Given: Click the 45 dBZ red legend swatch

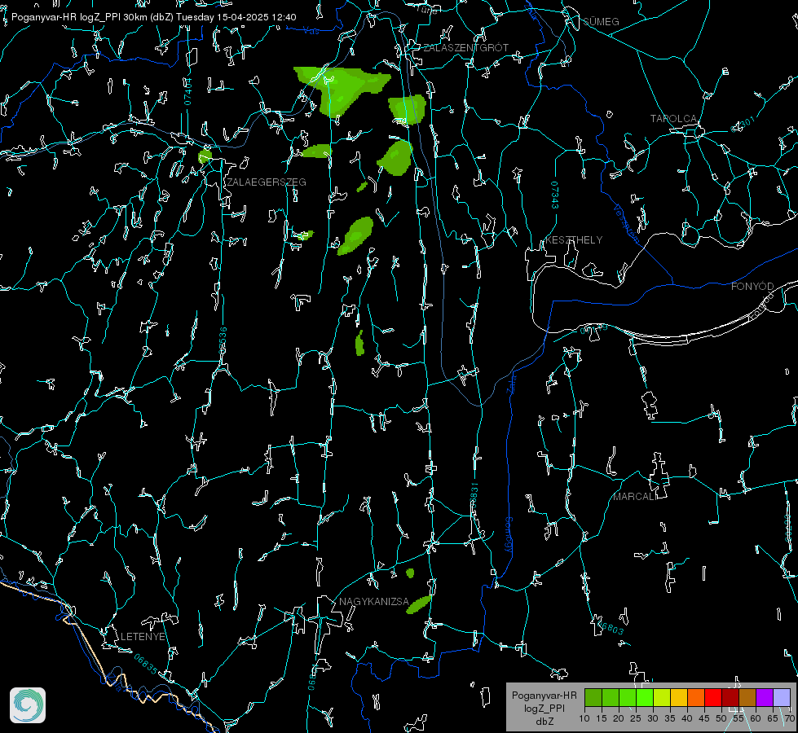Looking at the screenshot, I should (x=713, y=697).
